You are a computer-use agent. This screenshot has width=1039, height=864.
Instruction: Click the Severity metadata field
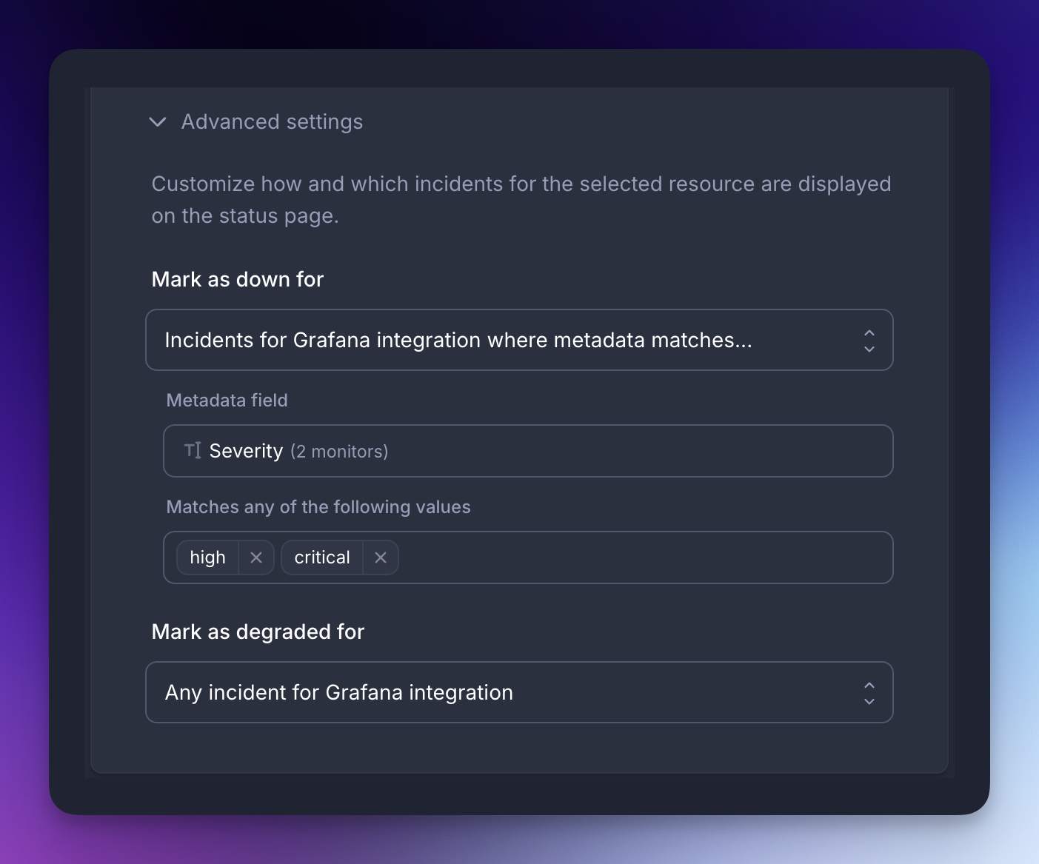click(527, 450)
